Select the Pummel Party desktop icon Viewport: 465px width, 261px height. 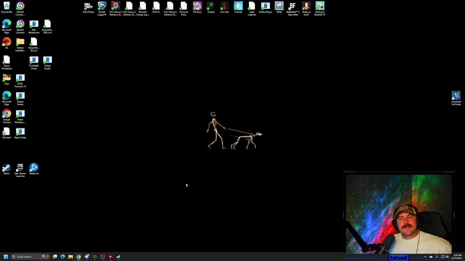click(183, 9)
